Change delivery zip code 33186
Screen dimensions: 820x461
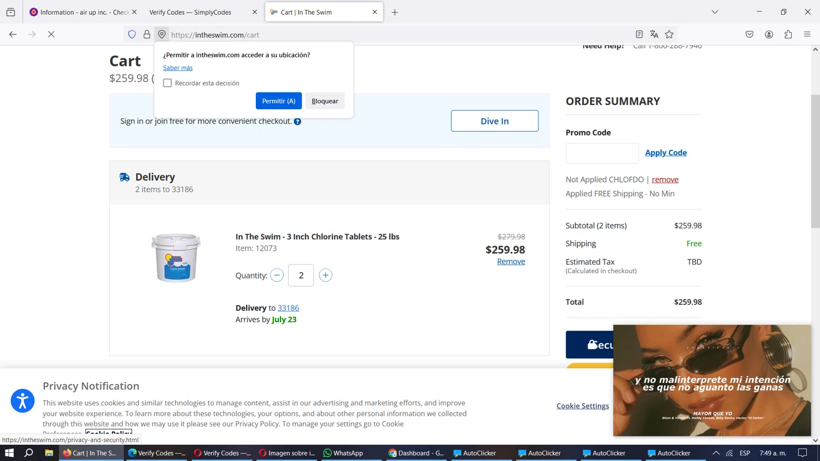[x=288, y=308]
